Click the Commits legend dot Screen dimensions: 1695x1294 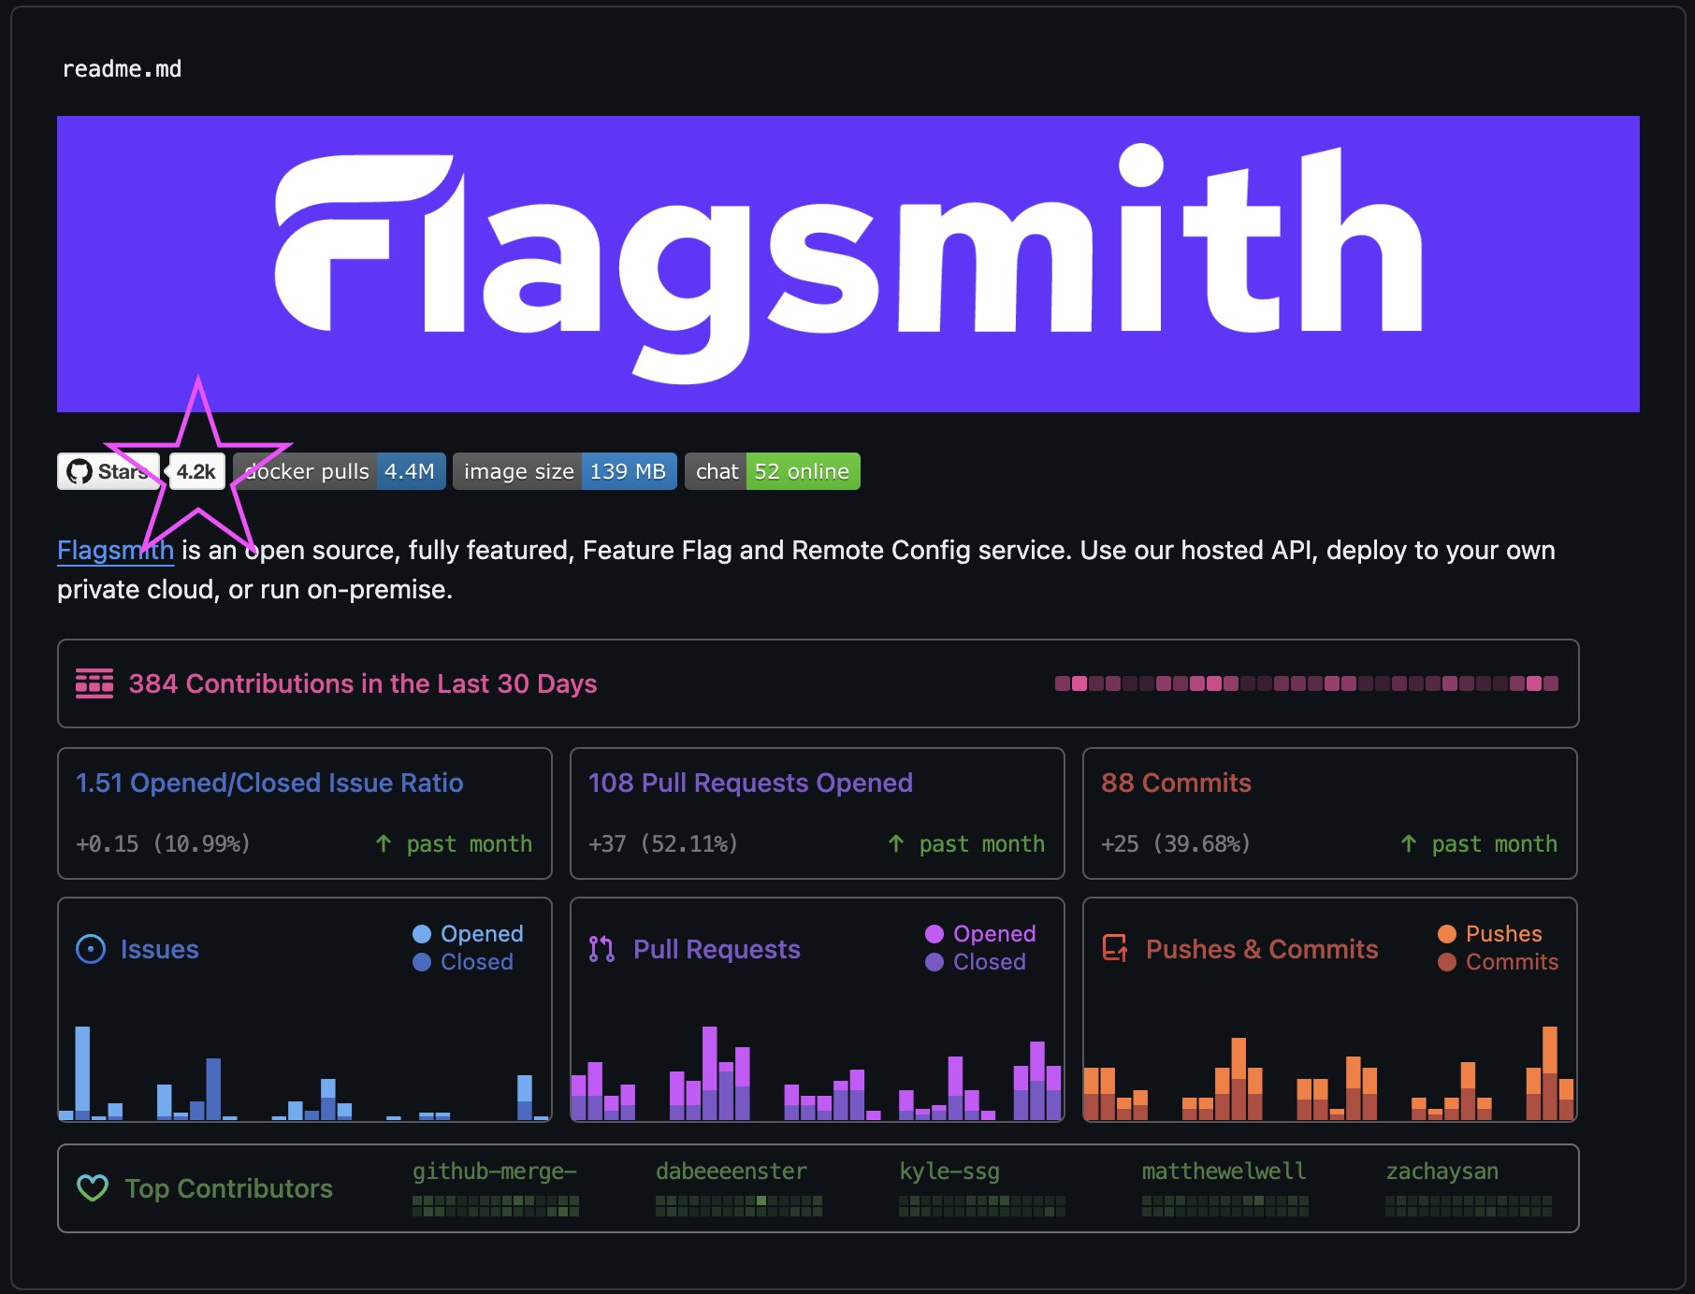(1447, 962)
